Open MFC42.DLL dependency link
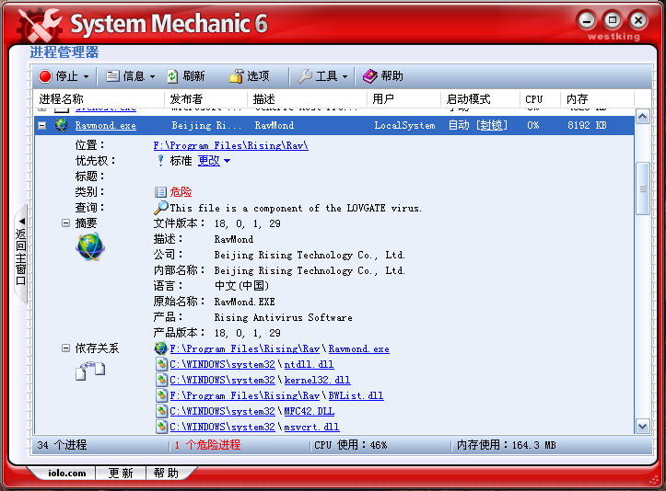Screen dimensions: 666x491 click(x=310, y=411)
